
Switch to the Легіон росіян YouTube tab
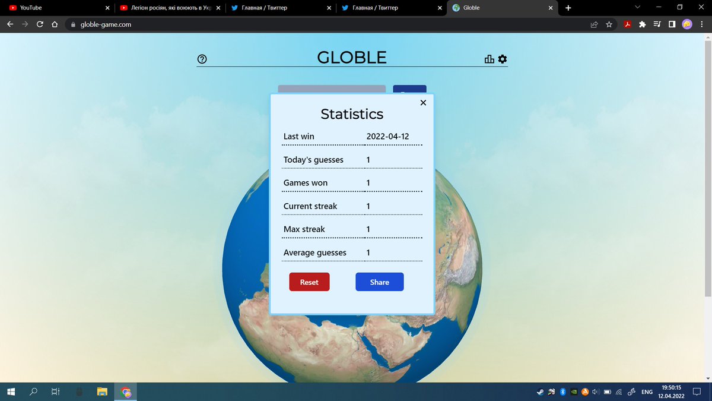tap(170, 8)
